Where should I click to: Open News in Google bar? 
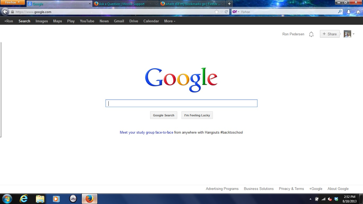pos(104,21)
